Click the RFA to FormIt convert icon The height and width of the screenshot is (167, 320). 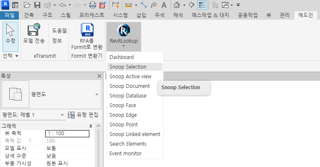pos(87,30)
